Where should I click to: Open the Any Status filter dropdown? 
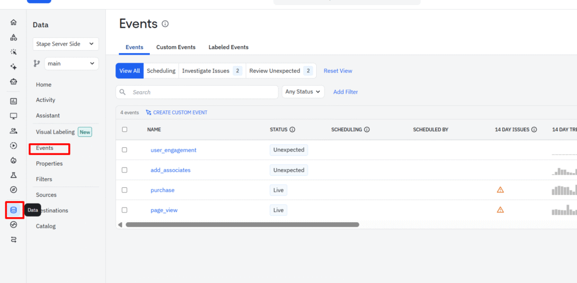coord(303,92)
